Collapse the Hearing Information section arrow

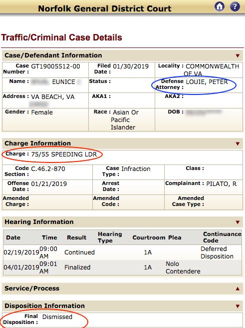(x=238, y=222)
